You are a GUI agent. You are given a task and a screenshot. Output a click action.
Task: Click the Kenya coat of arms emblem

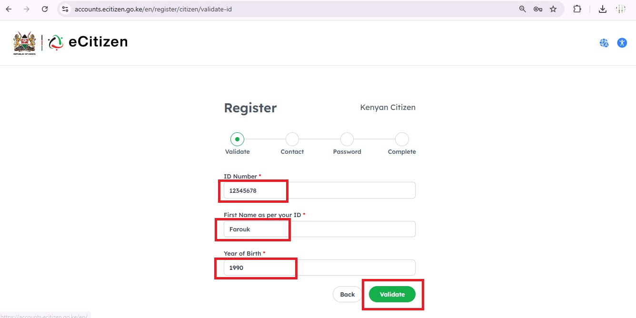click(24, 43)
